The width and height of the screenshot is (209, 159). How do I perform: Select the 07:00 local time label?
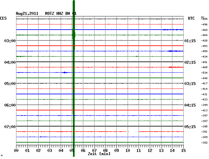[10, 126]
